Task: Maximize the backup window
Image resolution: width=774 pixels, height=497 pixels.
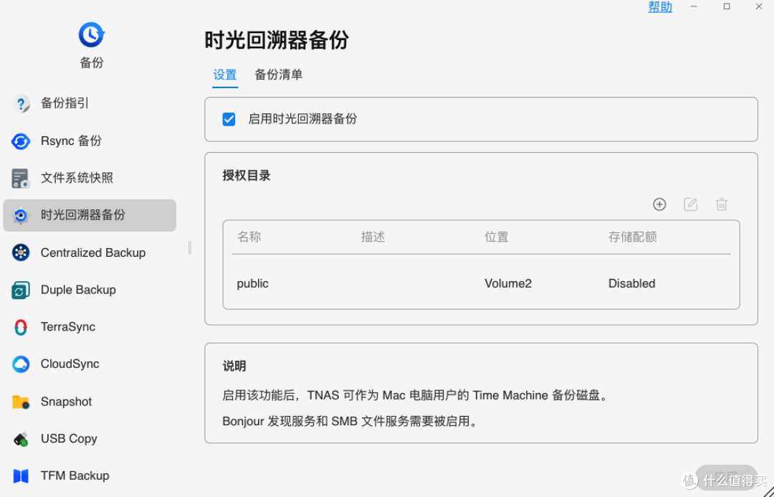Action: pos(727,6)
